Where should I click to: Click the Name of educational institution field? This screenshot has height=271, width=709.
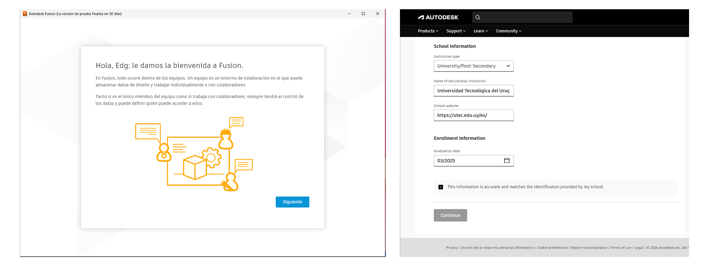[x=473, y=91]
